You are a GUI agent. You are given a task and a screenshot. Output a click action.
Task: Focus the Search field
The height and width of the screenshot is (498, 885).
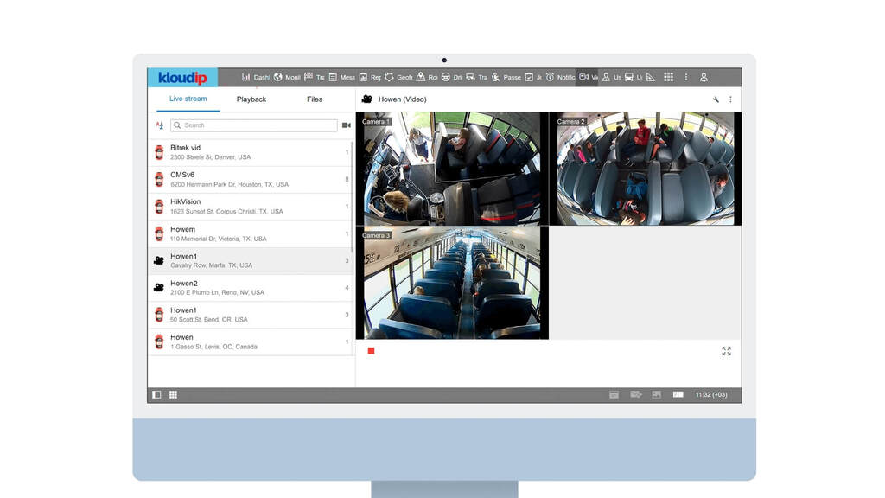(254, 125)
